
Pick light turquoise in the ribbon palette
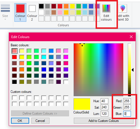pyautogui.click(x=85, y=12)
